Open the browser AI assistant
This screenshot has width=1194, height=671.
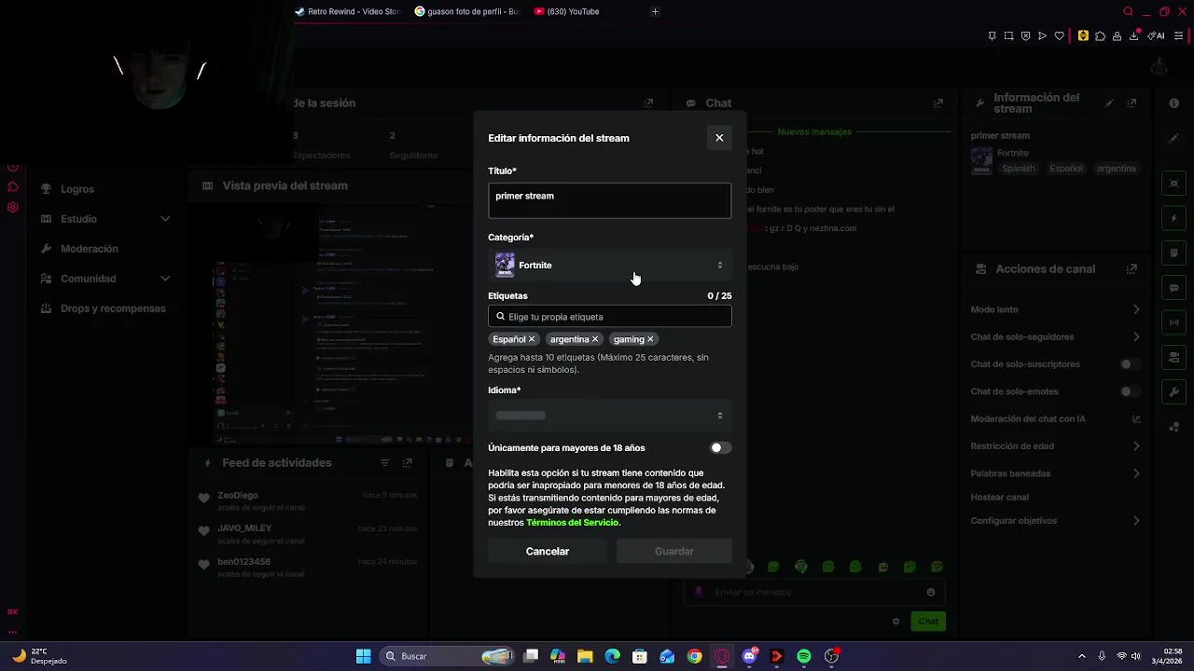click(1158, 36)
